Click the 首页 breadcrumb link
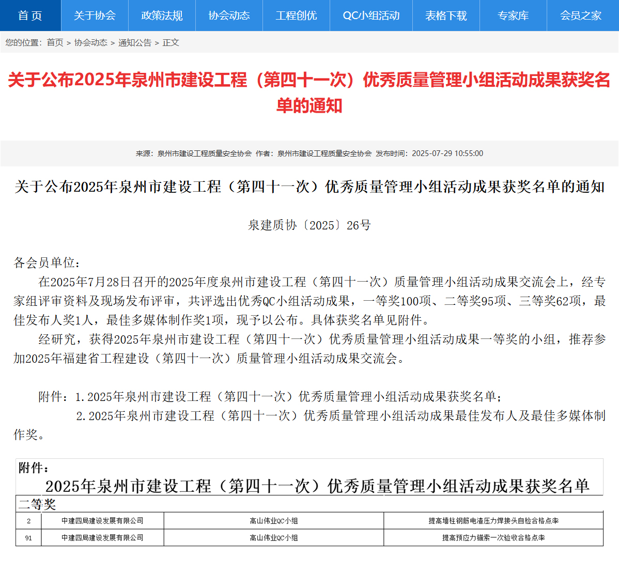Image resolution: width=619 pixels, height=572 pixels. tap(55, 43)
